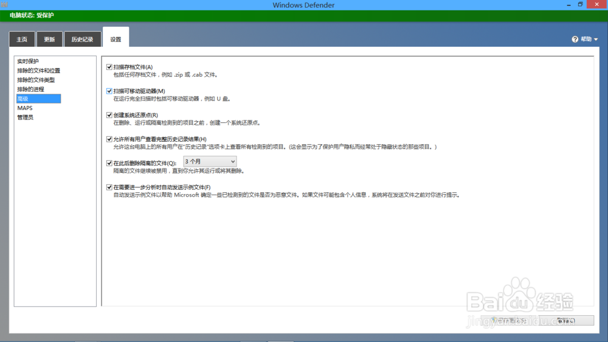Minimize the Windows Defender window

(x=569, y=5)
